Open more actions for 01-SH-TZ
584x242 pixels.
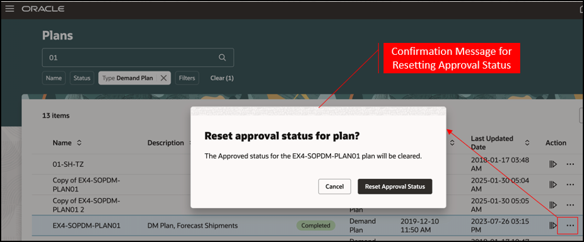570,164
